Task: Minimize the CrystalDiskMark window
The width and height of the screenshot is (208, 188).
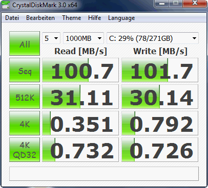Action: coord(162,4)
